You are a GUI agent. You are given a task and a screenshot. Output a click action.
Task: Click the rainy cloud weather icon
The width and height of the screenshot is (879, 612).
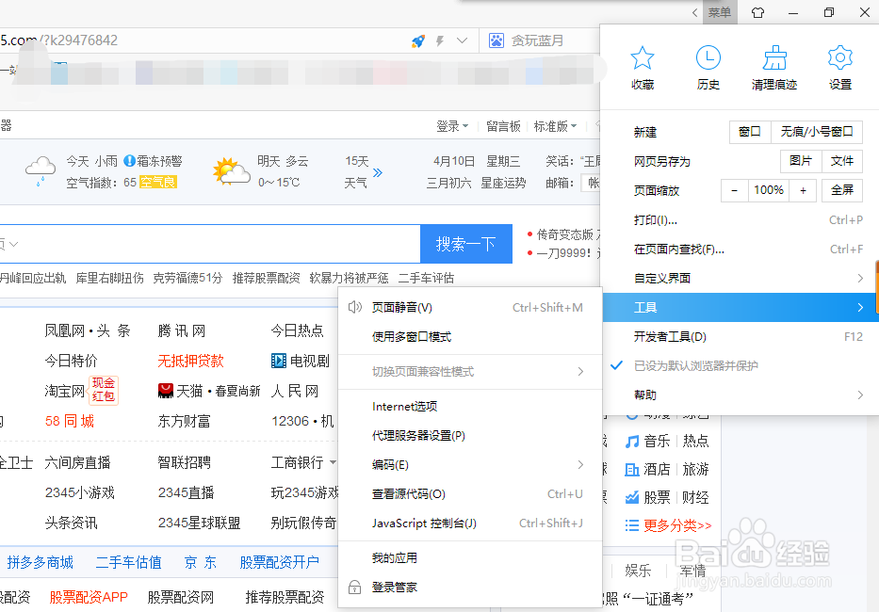(41, 171)
